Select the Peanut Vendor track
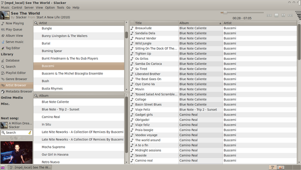This screenshot has height=170, width=301. pos(213,38)
